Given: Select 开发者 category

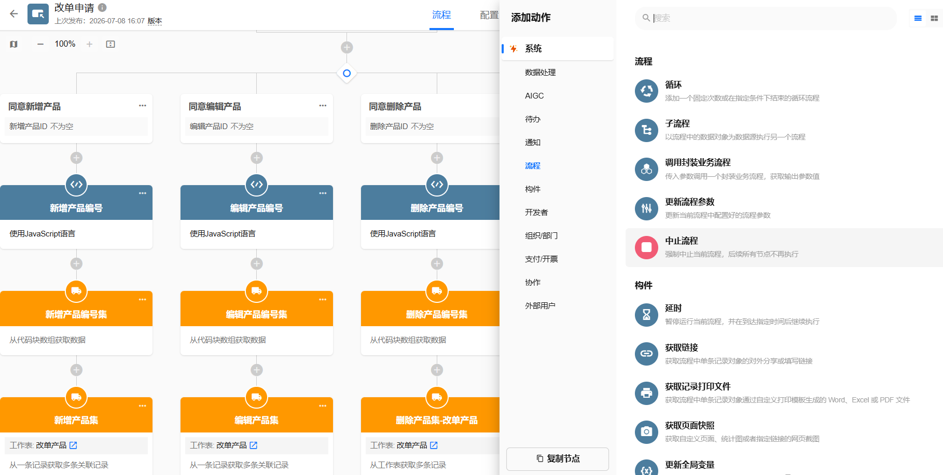Looking at the screenshot, I should click(536, 213).
